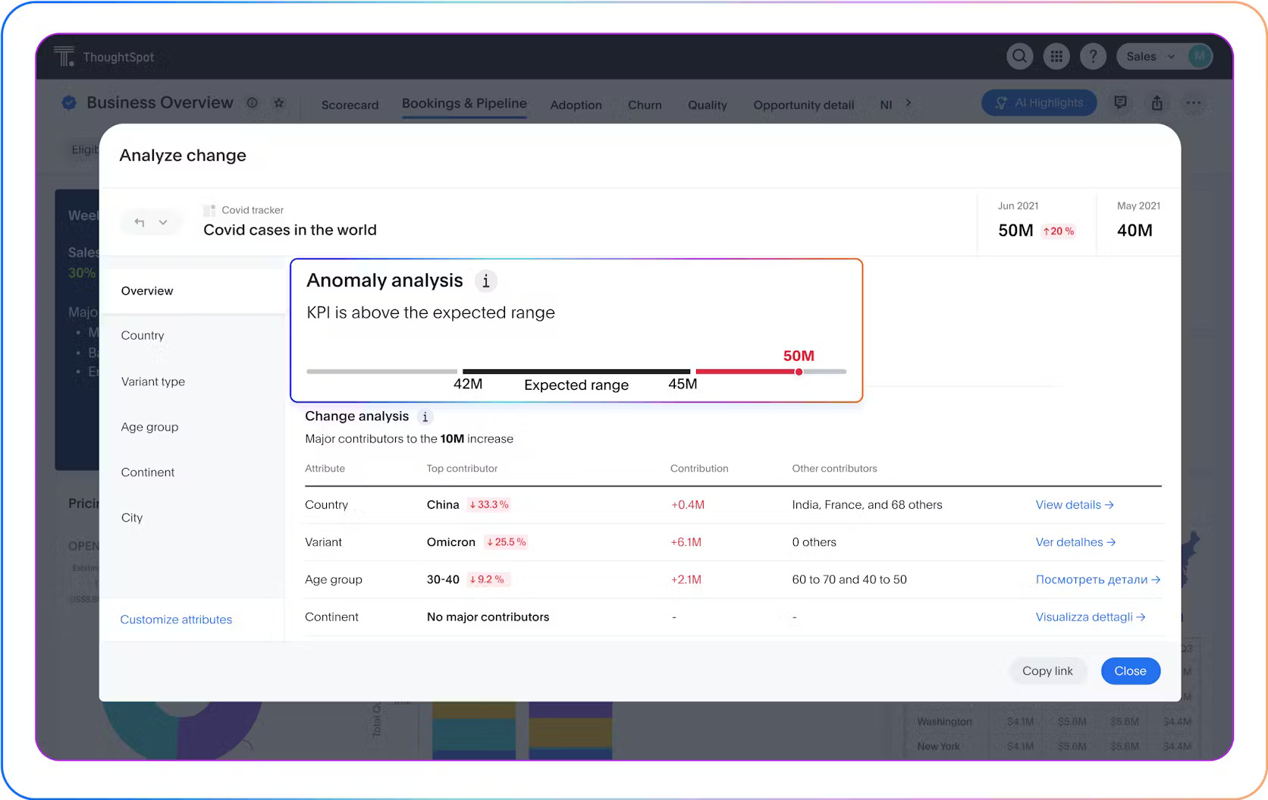Switch to Opportunity detail tab

pos(803,105)
